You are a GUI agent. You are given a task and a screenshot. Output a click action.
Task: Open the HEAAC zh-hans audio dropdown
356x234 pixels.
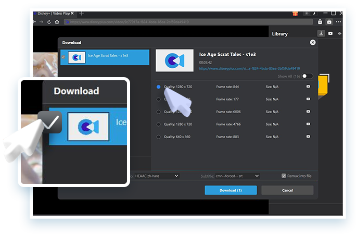[x=157, y=176]
